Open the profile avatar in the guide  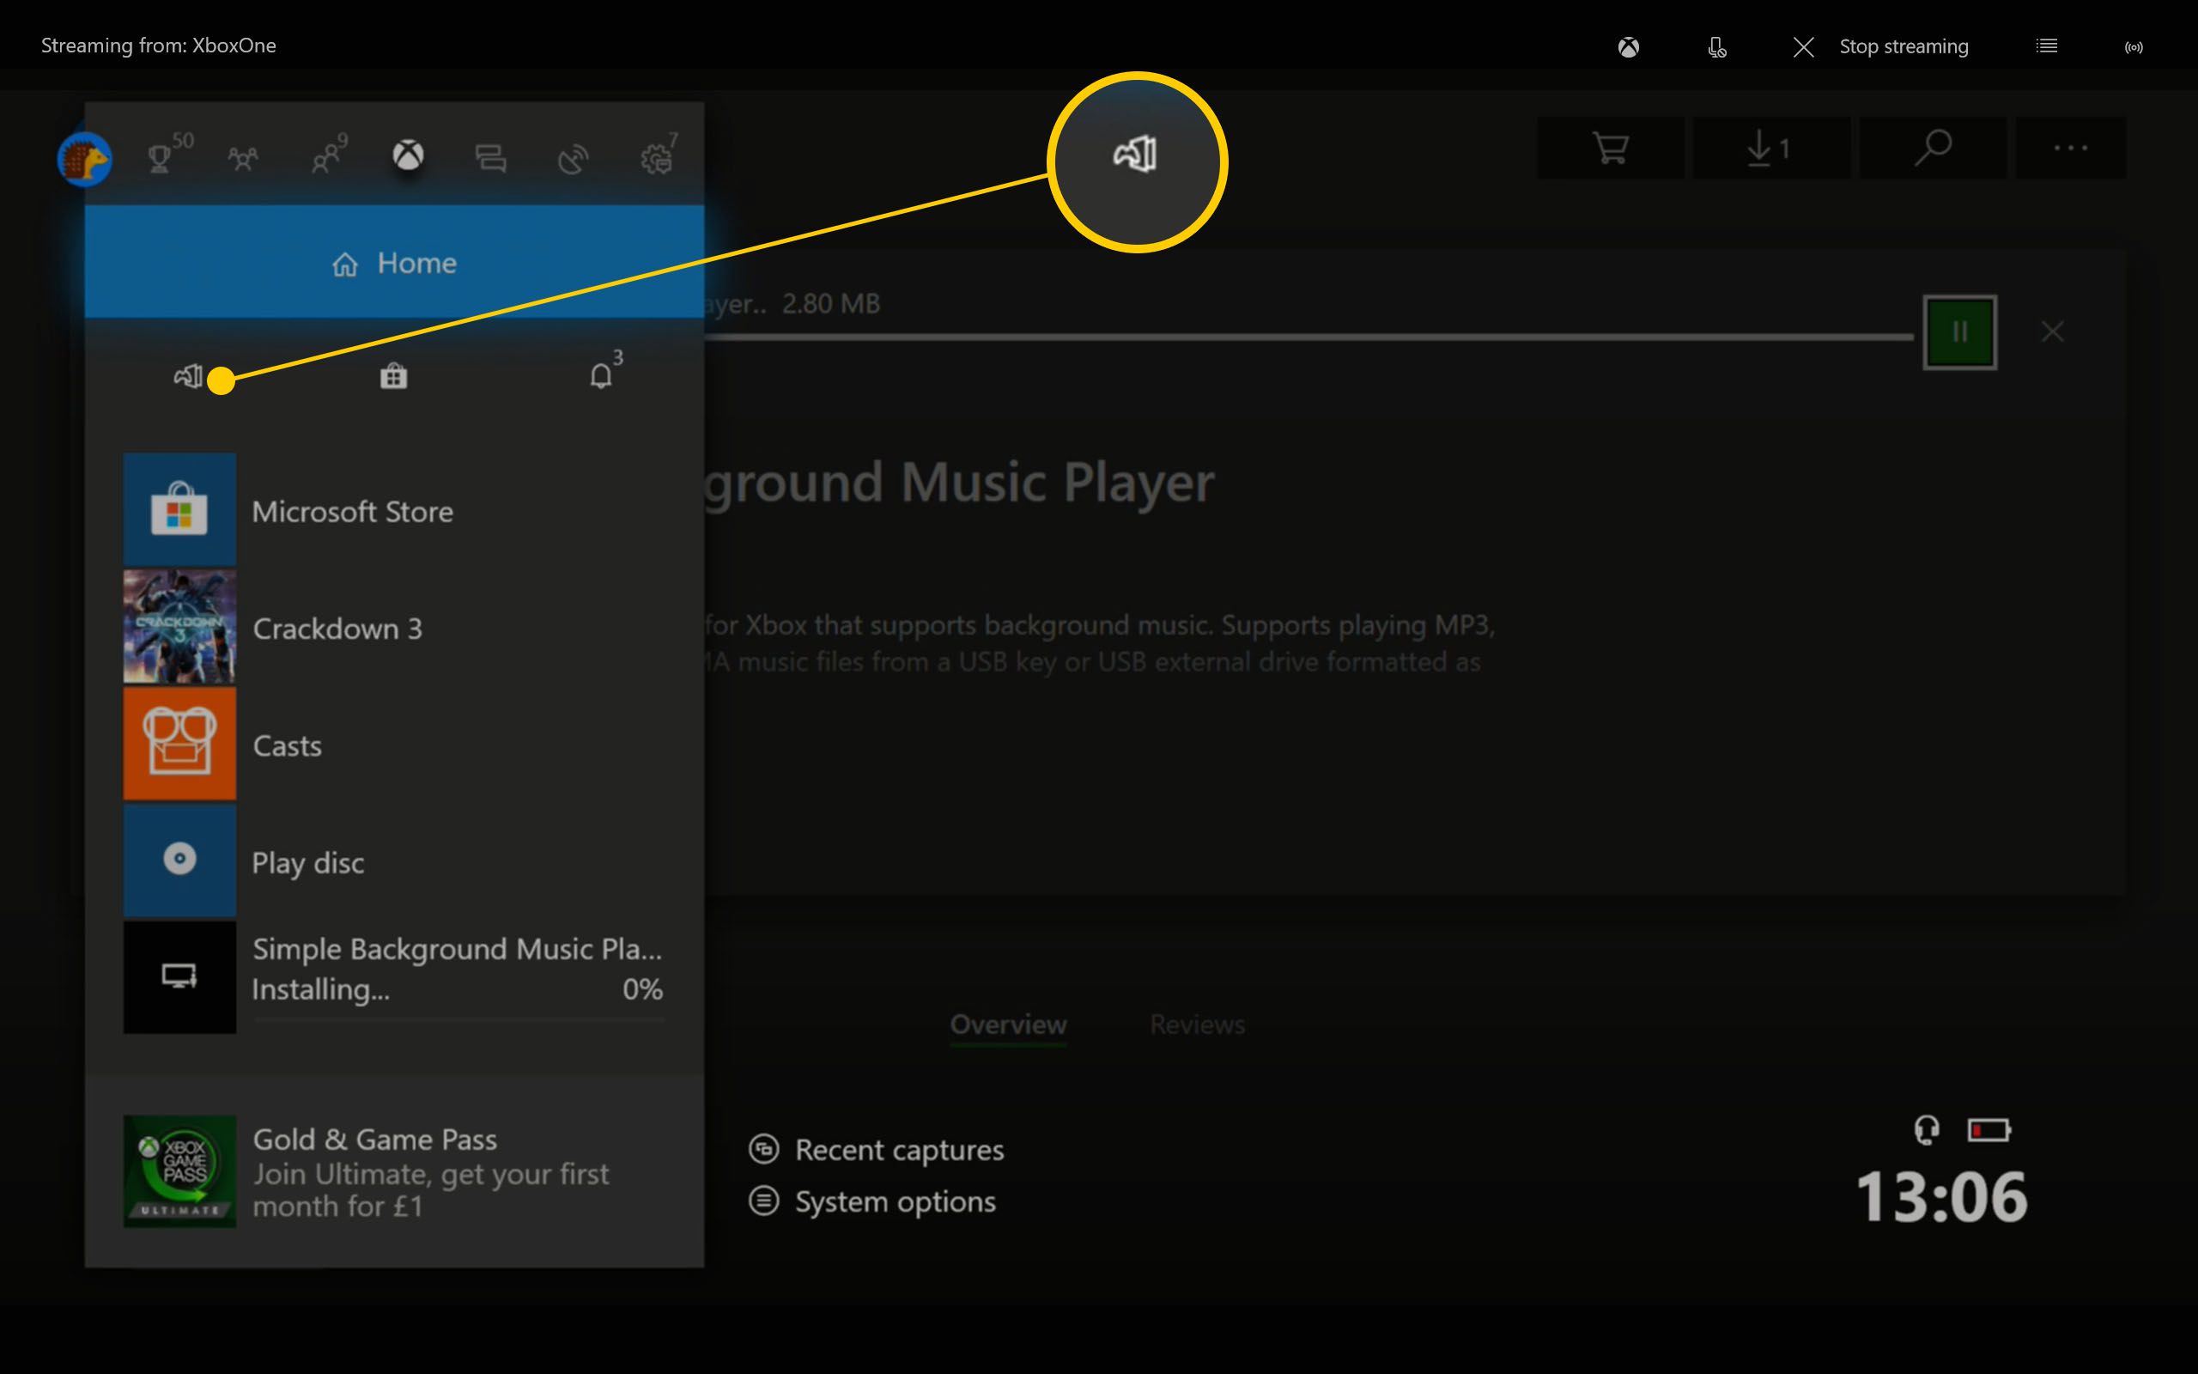[x=84, y=159]
